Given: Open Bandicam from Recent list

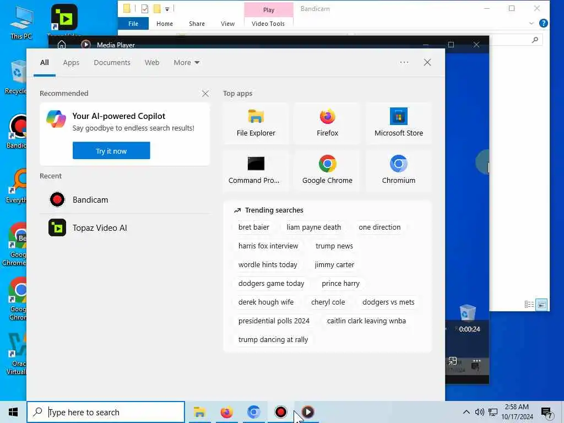Looking at the screenshot, I should 124,199.
